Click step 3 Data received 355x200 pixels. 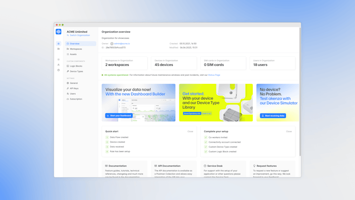115,147
